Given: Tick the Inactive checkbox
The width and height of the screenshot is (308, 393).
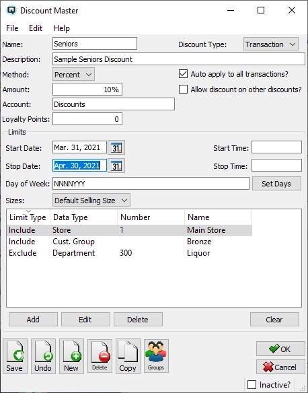Looking at the screenshot, I should click(252, 384).
